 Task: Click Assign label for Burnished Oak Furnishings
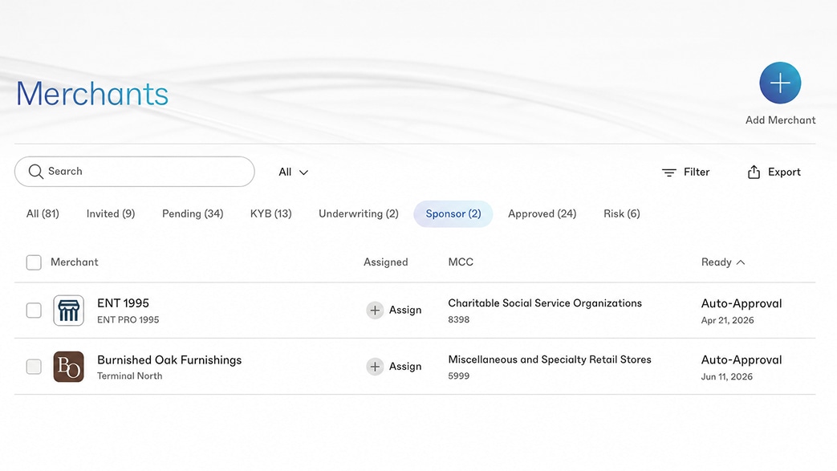405,367
